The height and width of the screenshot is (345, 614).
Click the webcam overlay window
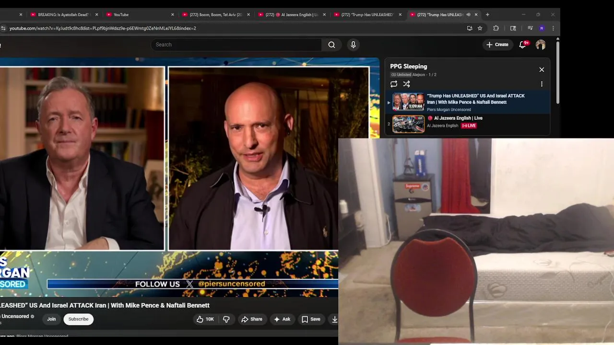tap(476, 241)
